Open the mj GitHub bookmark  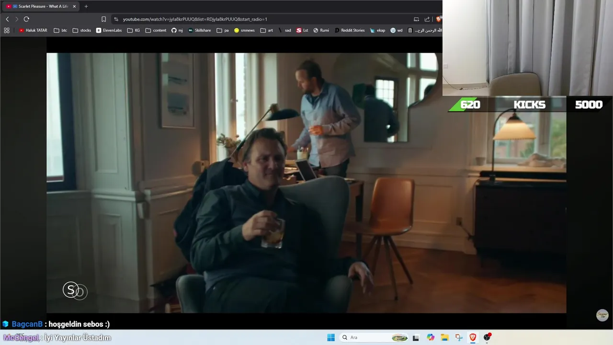tap(177, 30)
